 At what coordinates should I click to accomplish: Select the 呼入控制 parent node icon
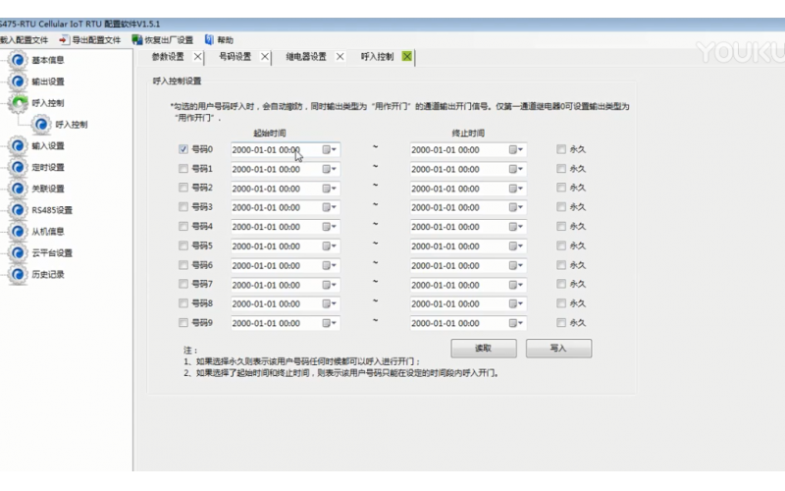(x=19, y=103)
